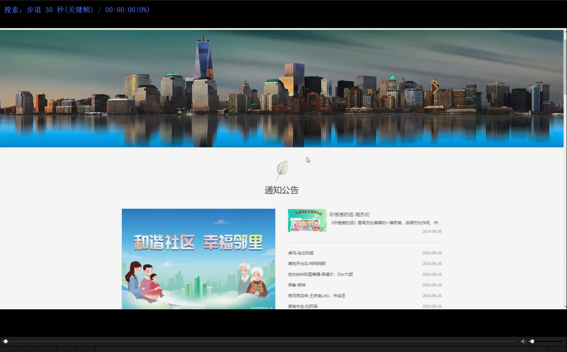Open the 卓玛-乌兰托娅 notice link

(x=301, y=253)
